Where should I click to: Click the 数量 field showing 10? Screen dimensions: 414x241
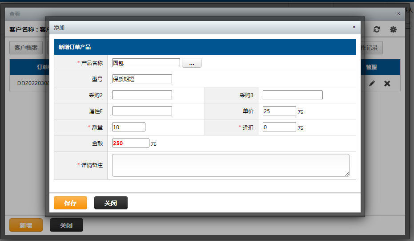129,127
